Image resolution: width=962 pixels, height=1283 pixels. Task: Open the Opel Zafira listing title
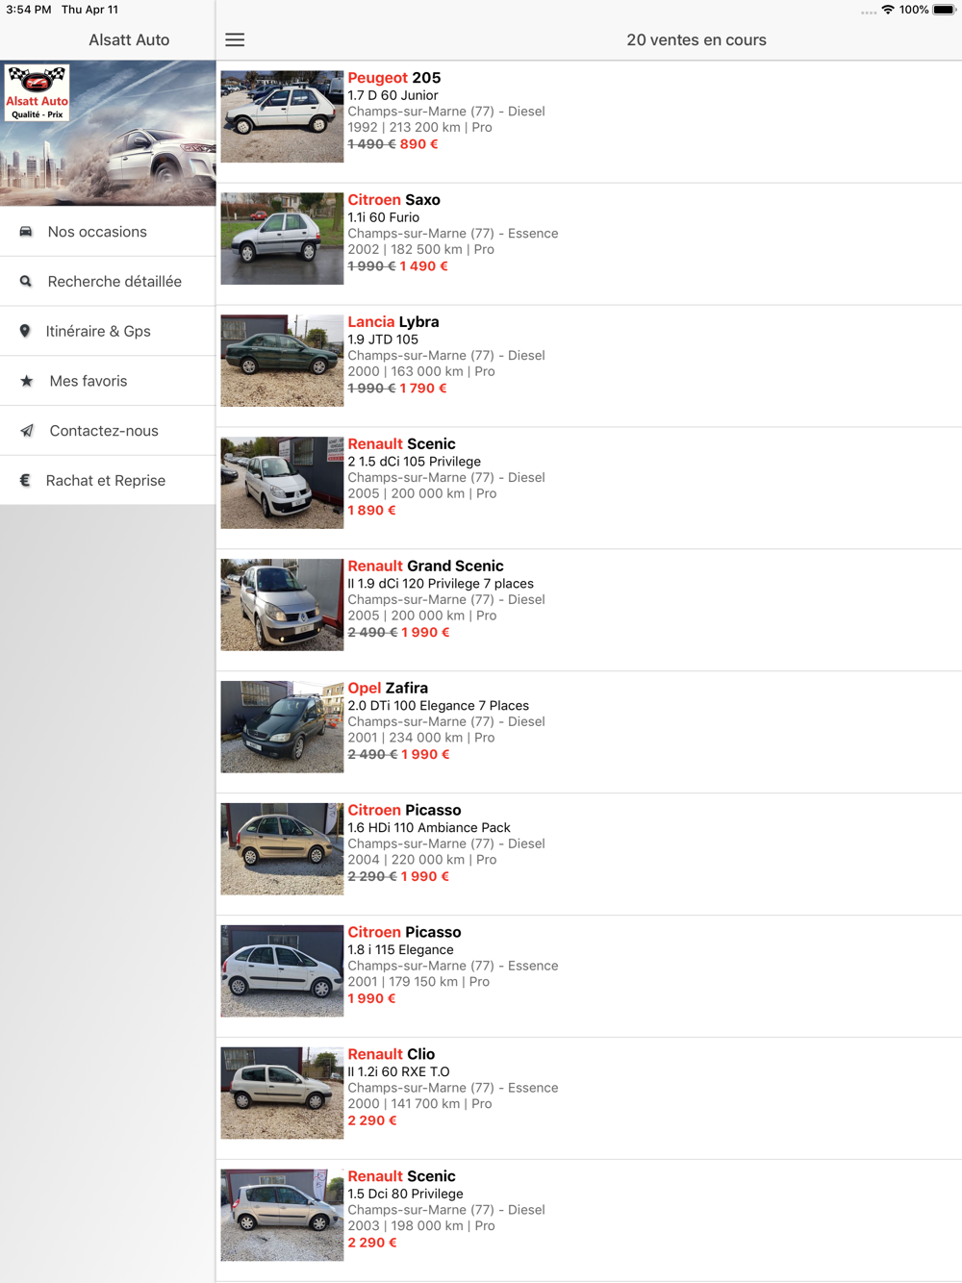pyautogui.click(x=388, y=689)
